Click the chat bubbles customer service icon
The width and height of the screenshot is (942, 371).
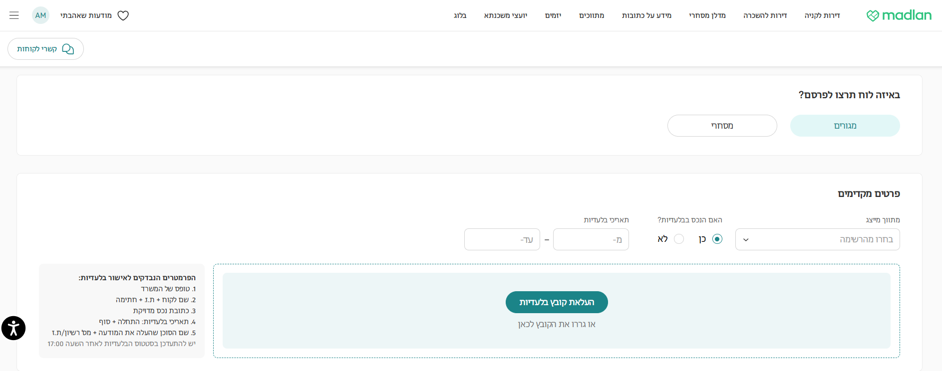(68, 49)
